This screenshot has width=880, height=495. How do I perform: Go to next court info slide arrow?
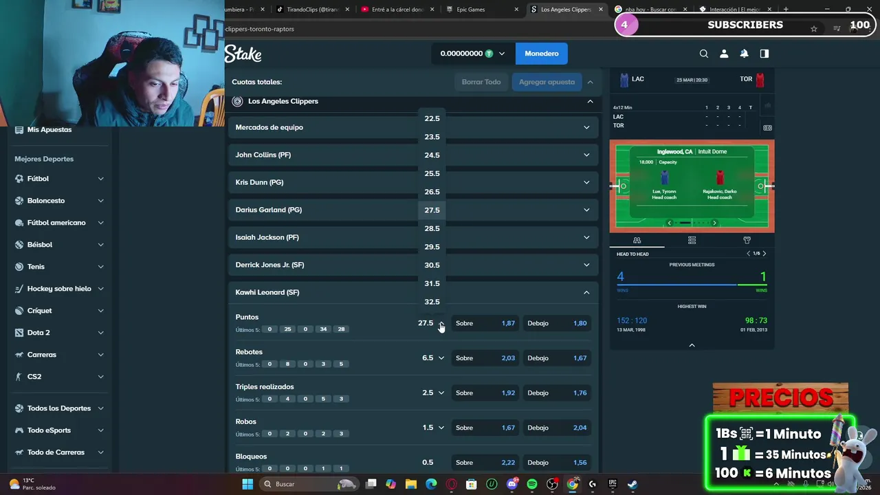pos(714,223)
